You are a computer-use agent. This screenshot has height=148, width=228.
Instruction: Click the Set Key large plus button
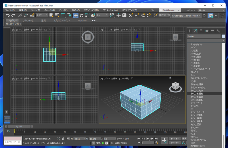(x=164, y=140)
